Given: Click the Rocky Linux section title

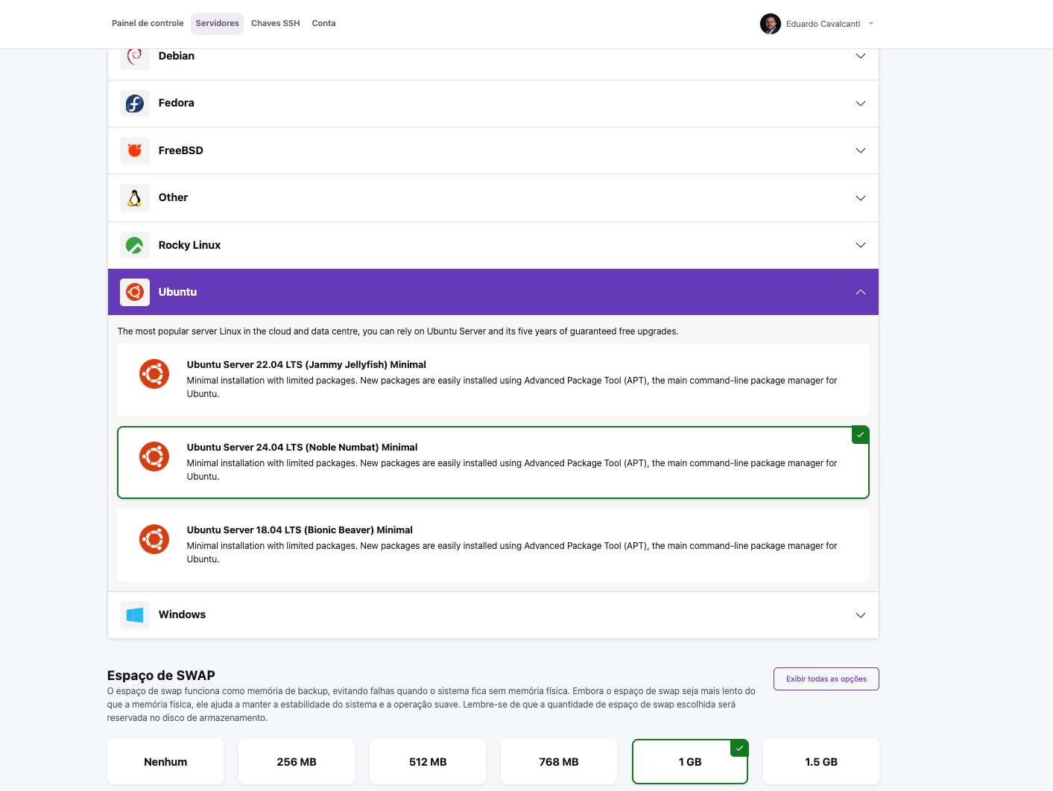Looking at the screenshot, I should 190,245.
